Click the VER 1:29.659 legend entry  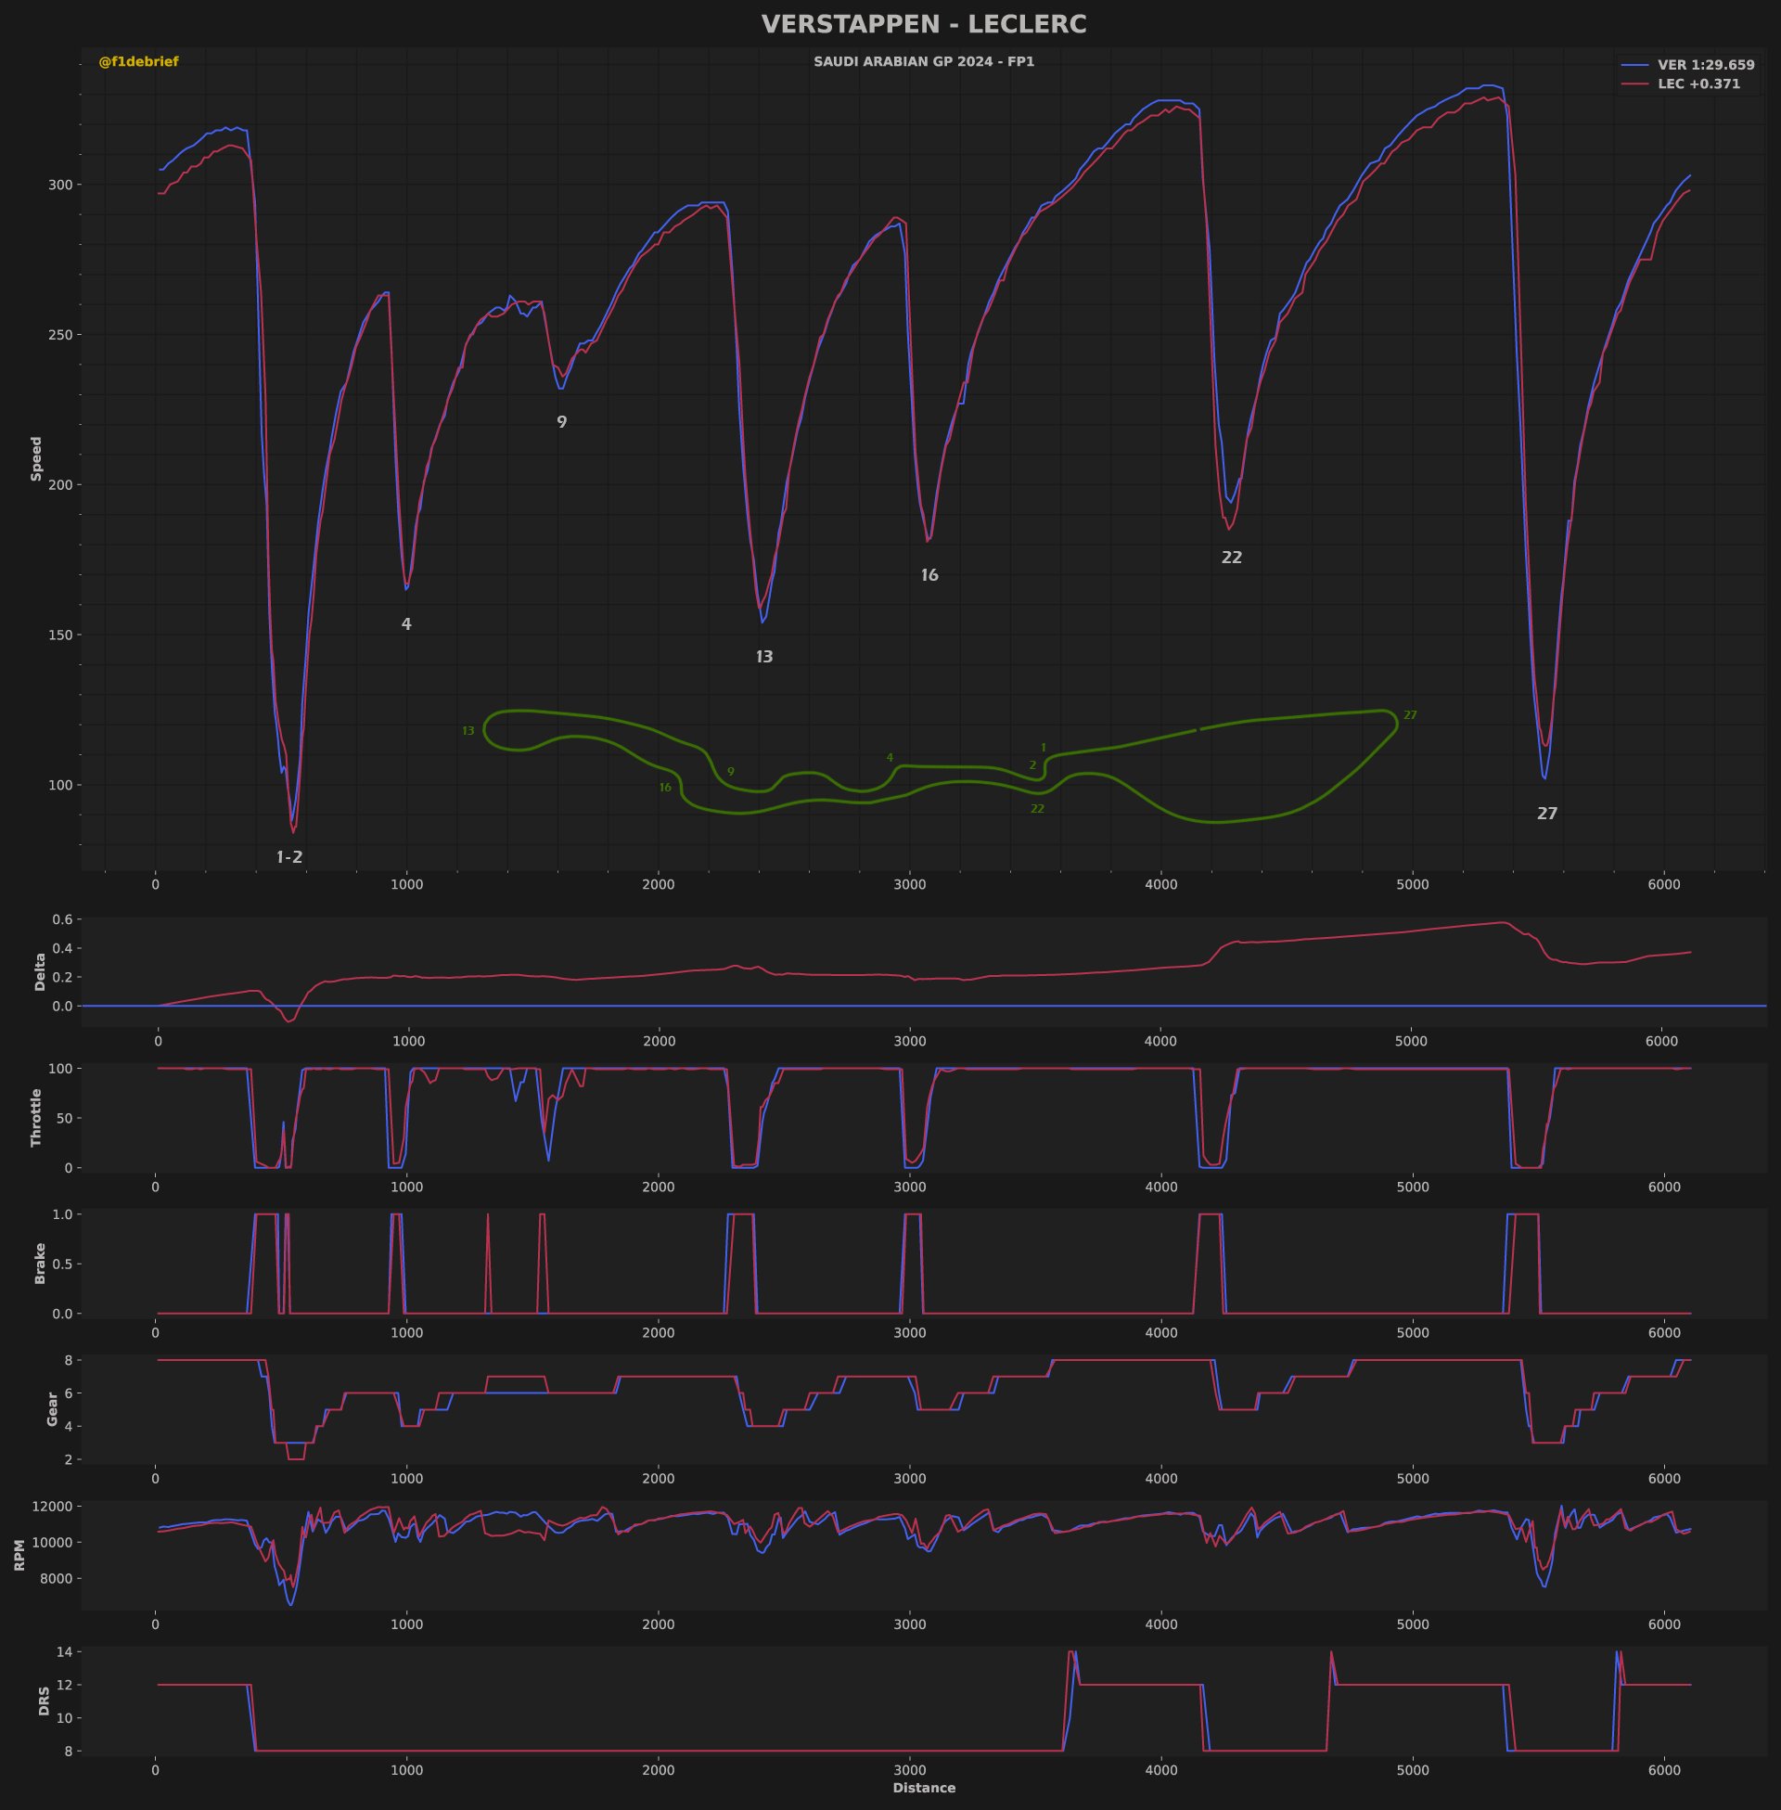pos(1705,66)
